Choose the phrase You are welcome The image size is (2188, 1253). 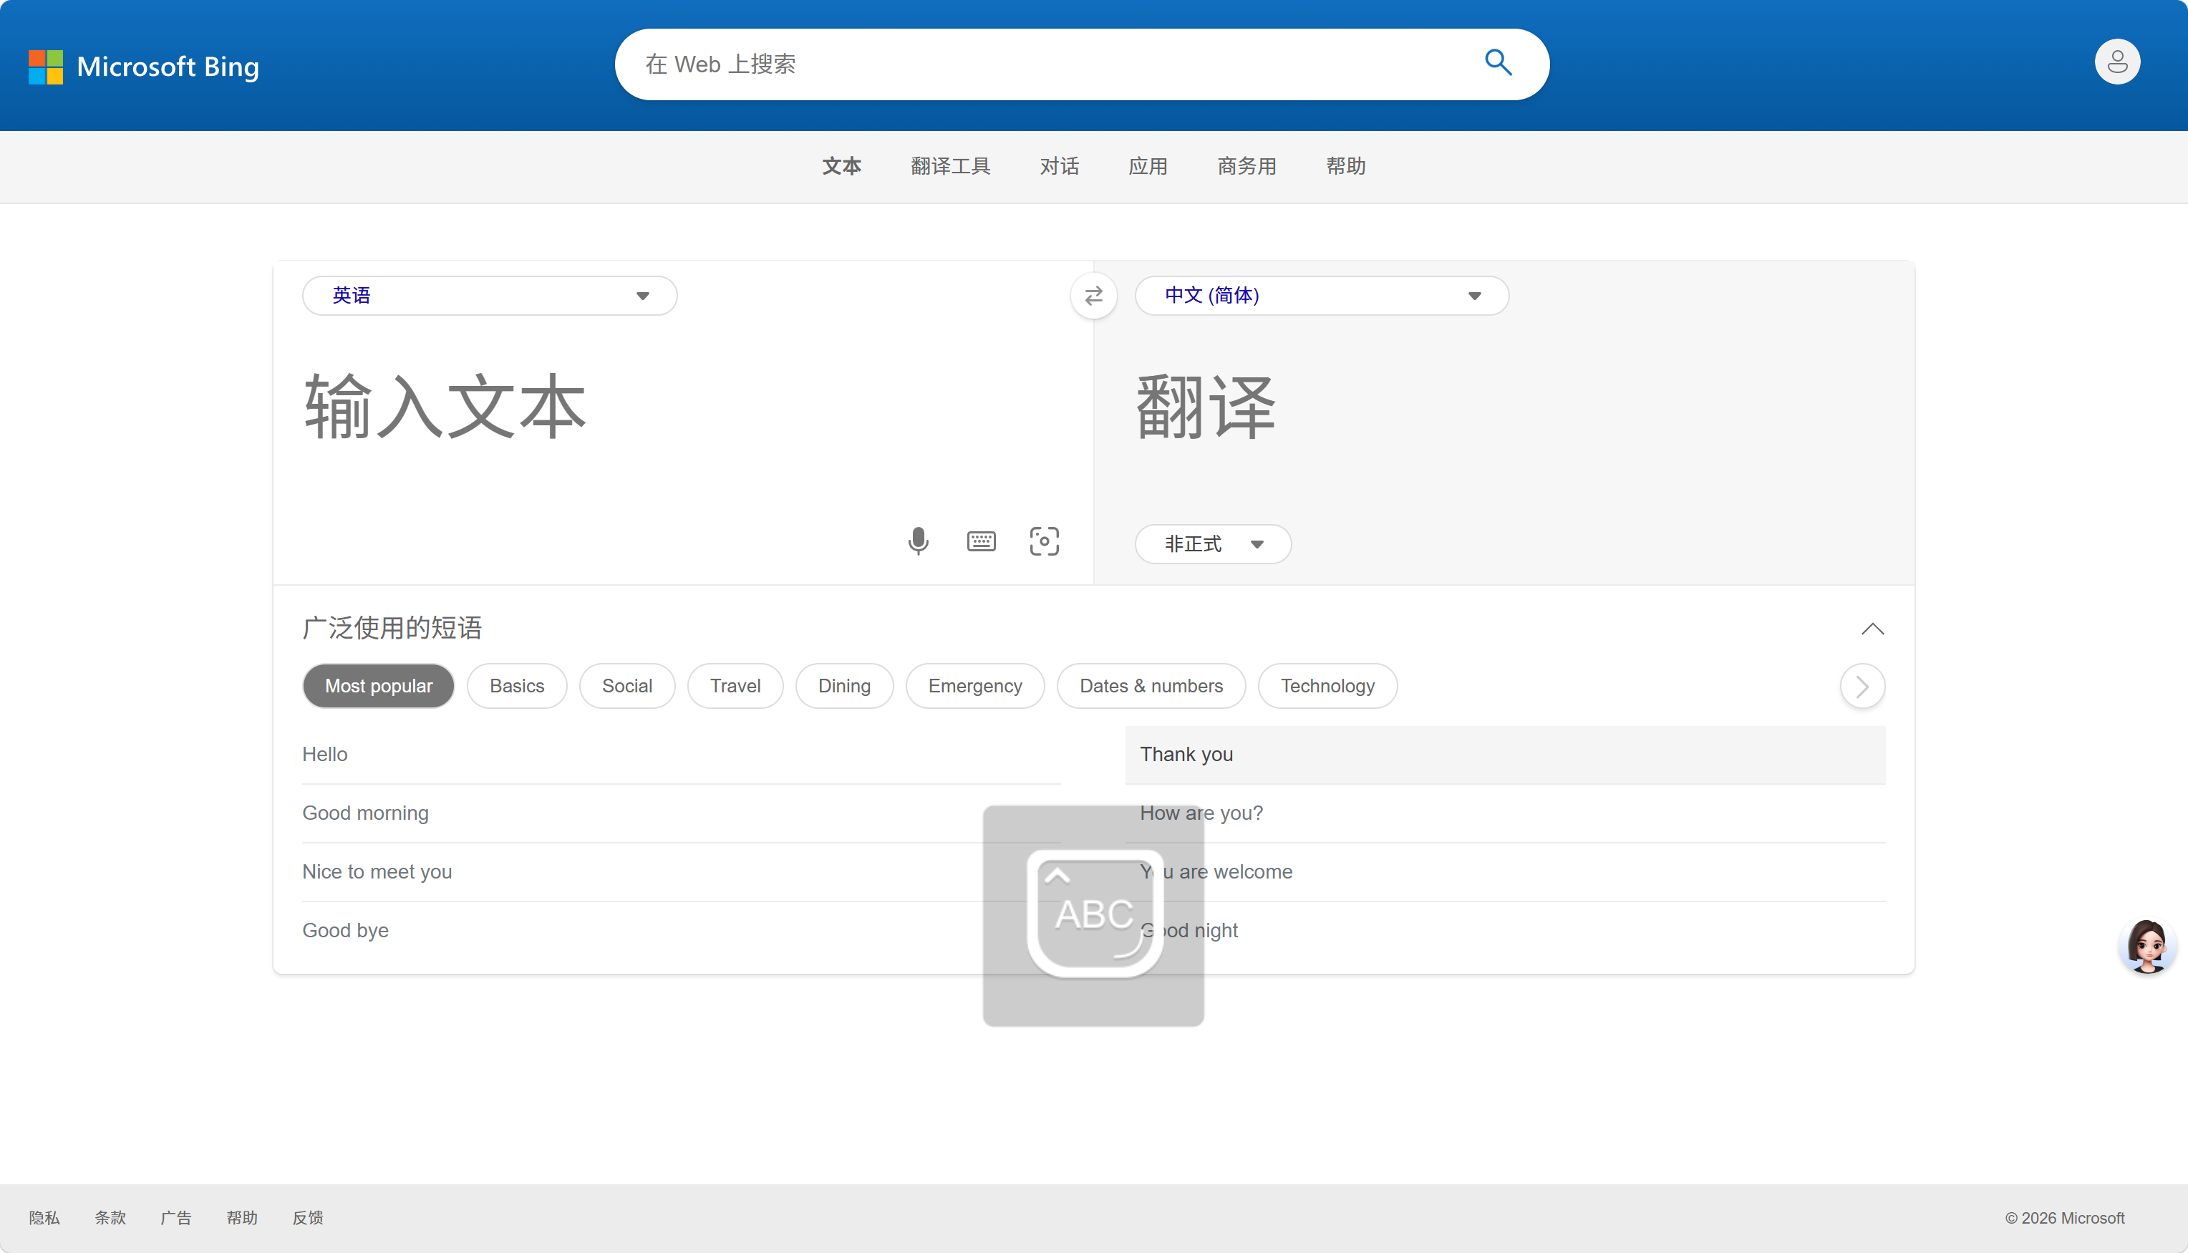[1505, 872]
